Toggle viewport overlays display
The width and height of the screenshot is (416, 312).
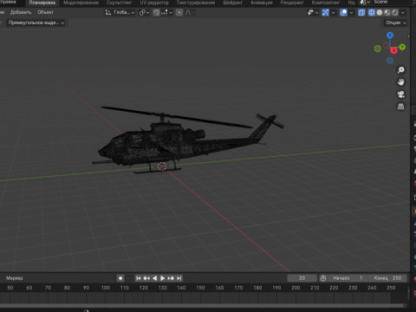pyautogui.click(x=343, y=12)
